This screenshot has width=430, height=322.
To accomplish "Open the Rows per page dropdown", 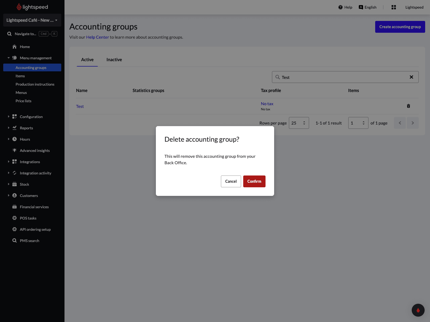I will [299, 123].
